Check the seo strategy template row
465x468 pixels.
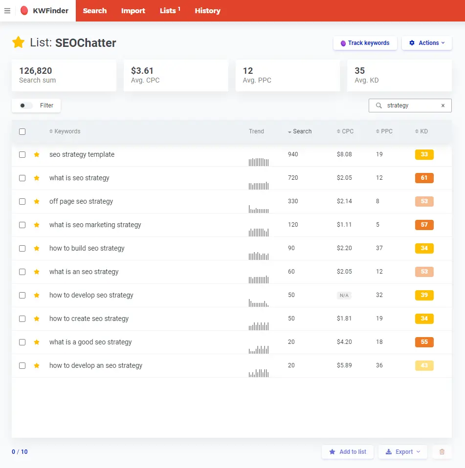click(x=22, y=154)
